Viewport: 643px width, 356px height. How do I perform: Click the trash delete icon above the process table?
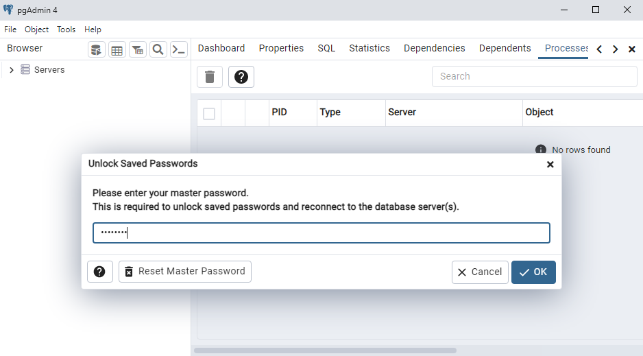210,77
